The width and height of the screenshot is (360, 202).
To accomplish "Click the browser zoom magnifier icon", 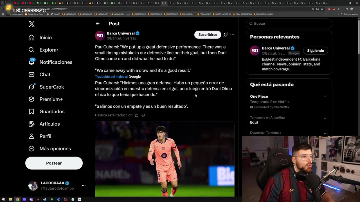I will pos(313,9).
